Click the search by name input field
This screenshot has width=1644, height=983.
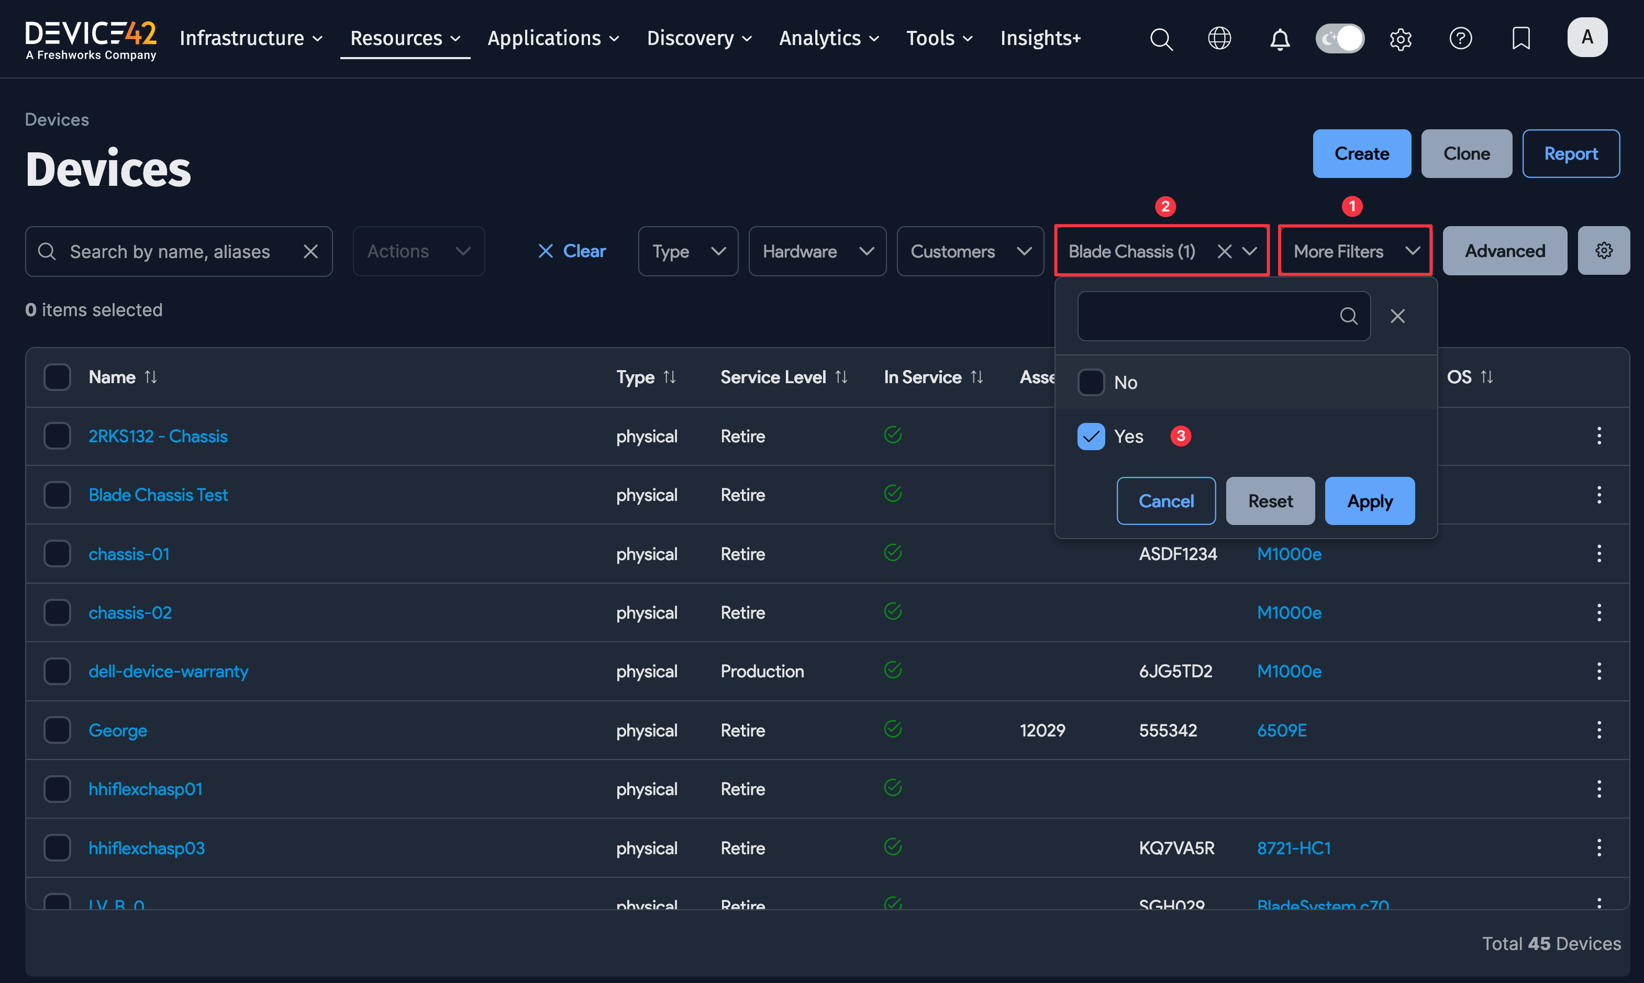tap(172, 251)
